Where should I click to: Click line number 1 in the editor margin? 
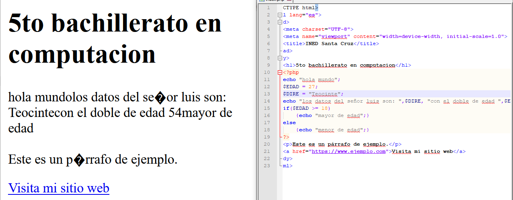pyautogui.click(x=268, y=8)
